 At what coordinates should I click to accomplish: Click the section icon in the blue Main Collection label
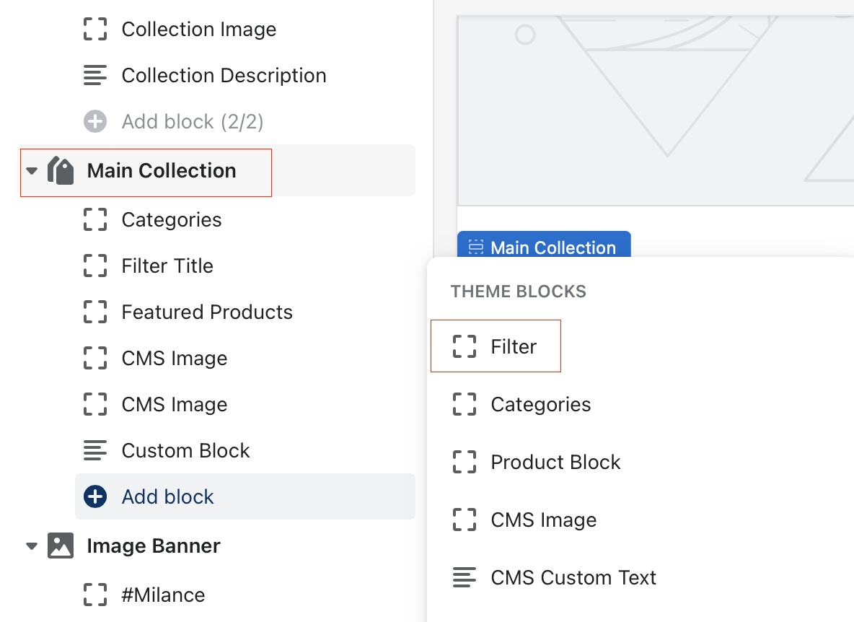(475, 248)
